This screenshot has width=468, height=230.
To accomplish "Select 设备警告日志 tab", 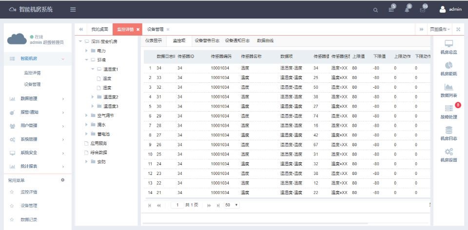I will click(207, 41).
